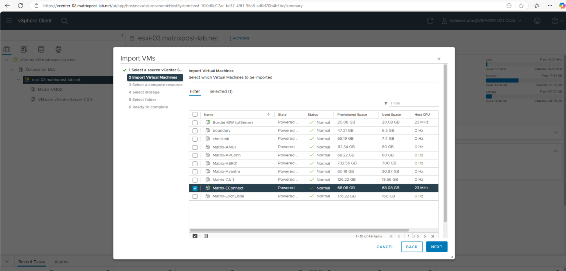This screenshot has height=271, width=566.
Task: Uncheck the Matrix-EConnect virtual machine
Action: (195, 188)
